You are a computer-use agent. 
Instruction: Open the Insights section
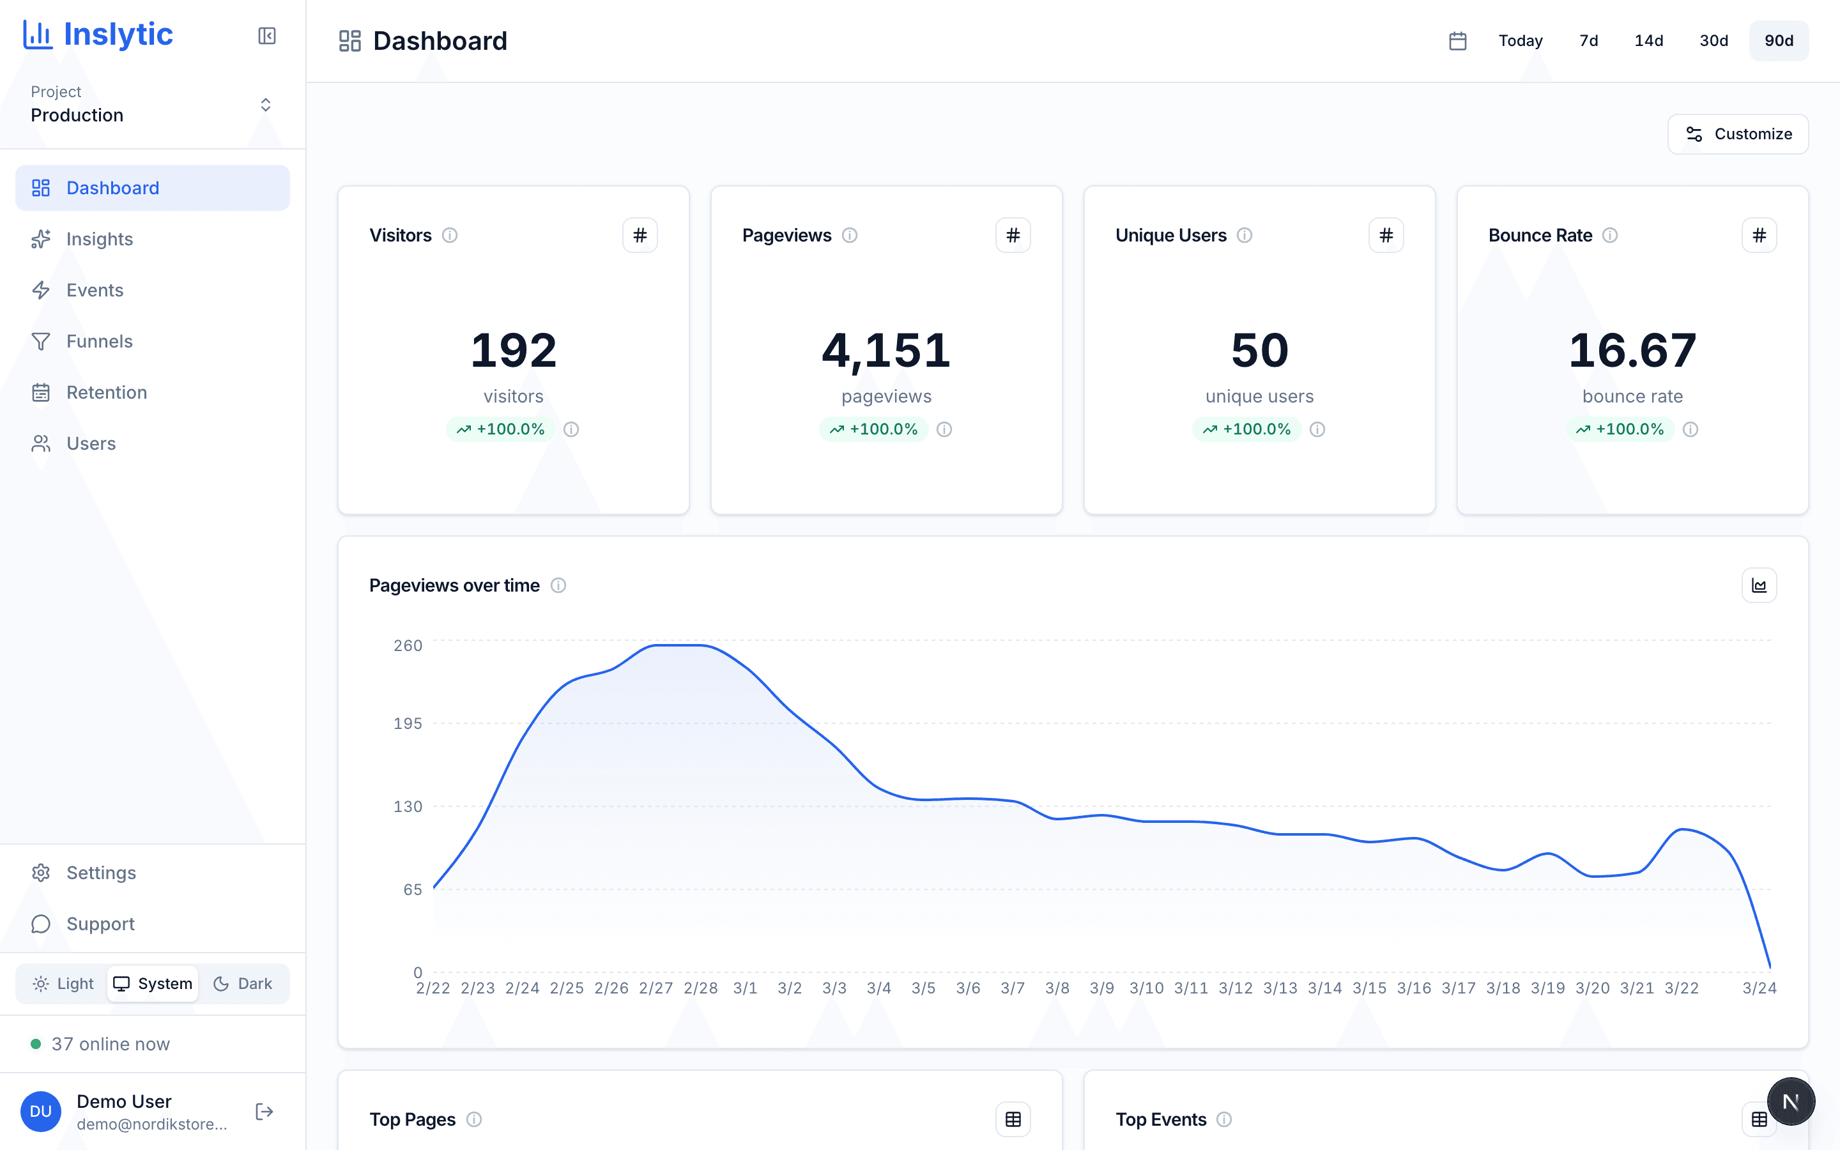(100, 239)
